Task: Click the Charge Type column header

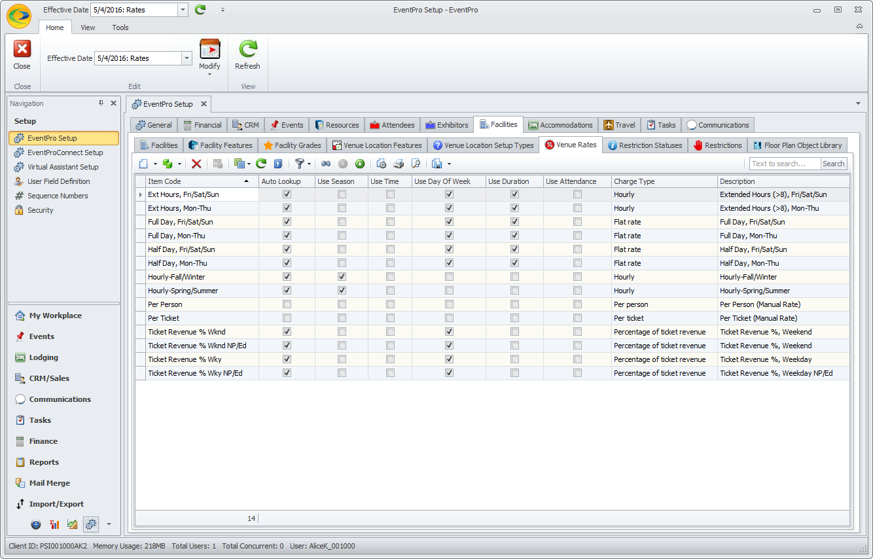Action: [x=664, y=181]
